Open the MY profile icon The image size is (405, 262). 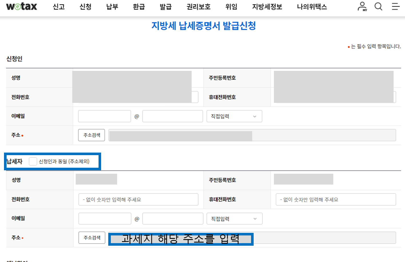pos(362,6)
